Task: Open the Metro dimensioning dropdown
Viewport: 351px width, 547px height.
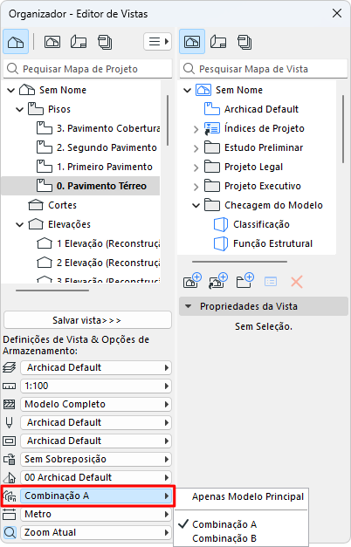Action: 96,514
